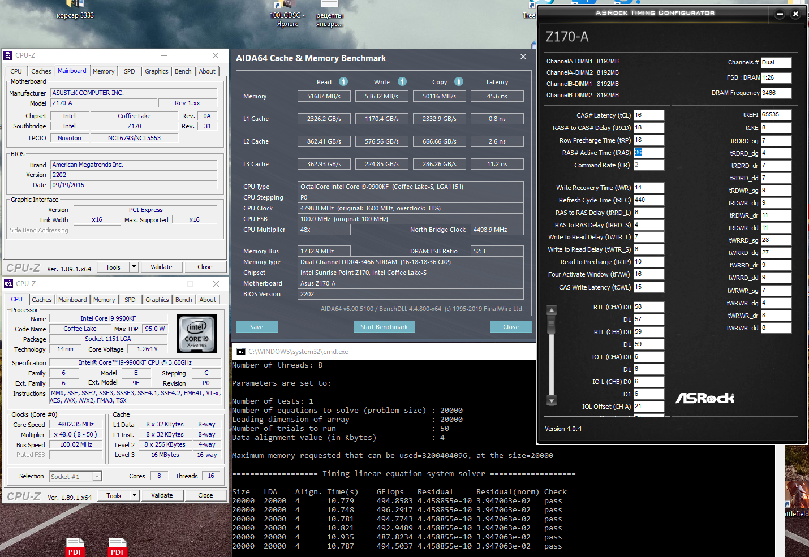Click the Row Precharge Time (tRP) field
The width and height of the screenshot is (809, 557).
[x=649, y=140]
